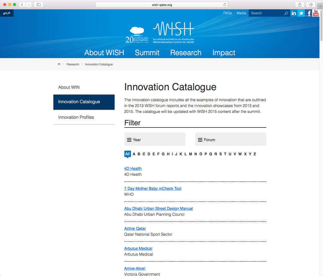323x276 pixels.
Task: Open the 4D Health link
Action: pyautogui.click(x=133, y=168)
